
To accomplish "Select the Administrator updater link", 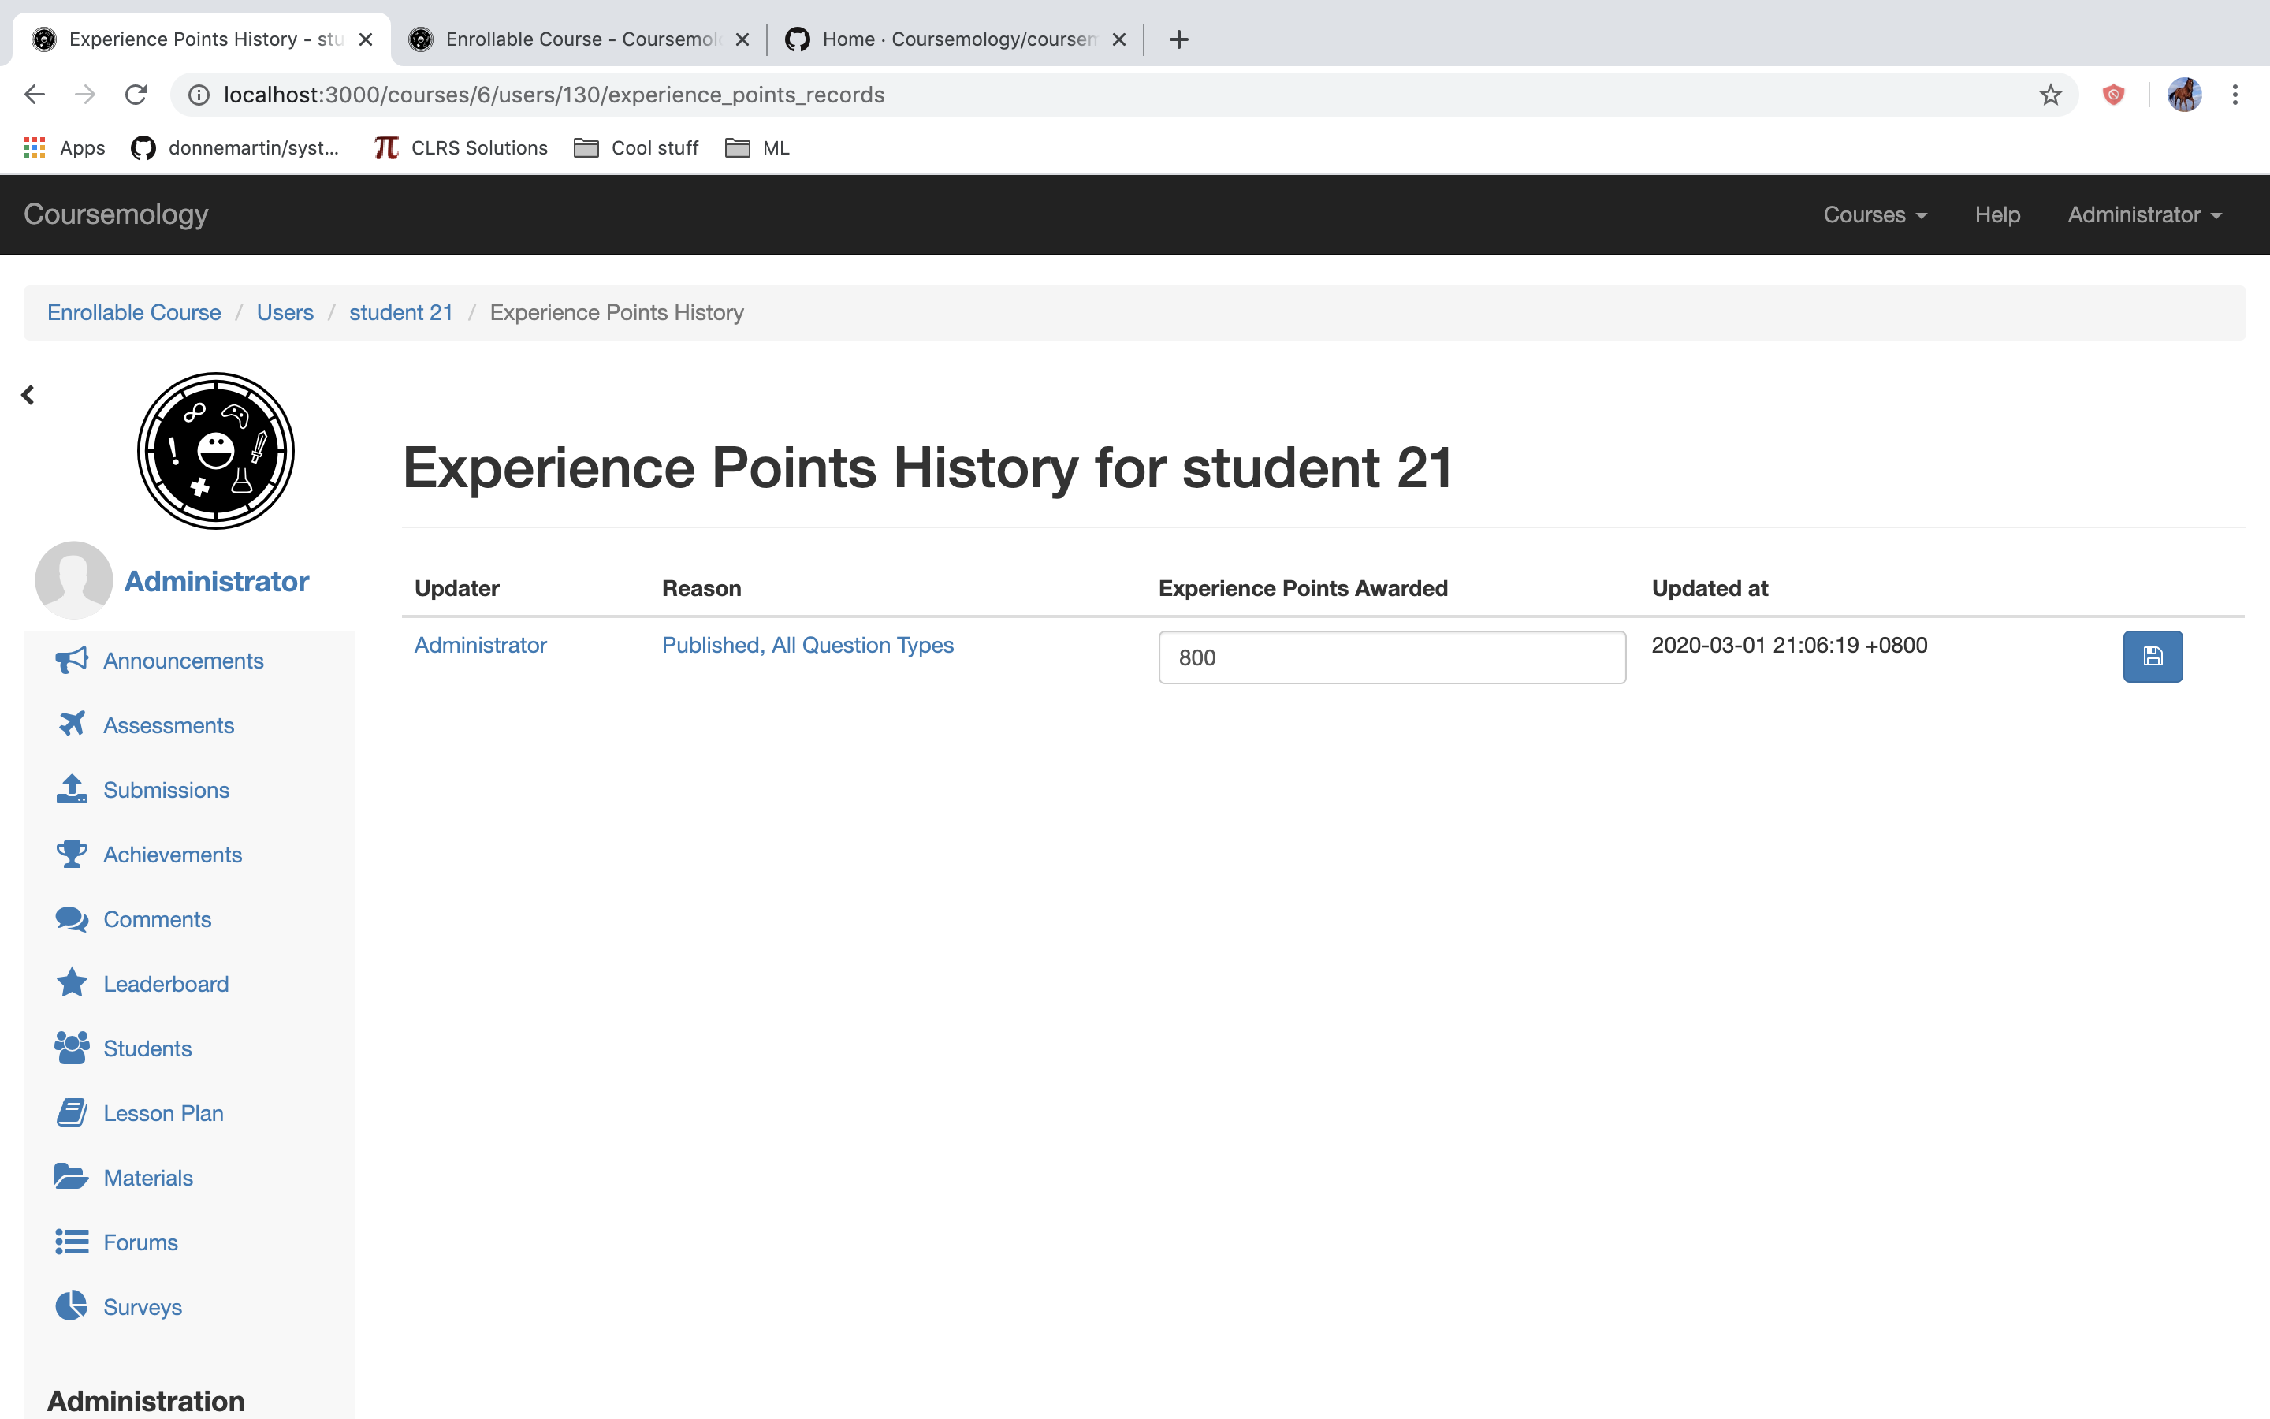I will [x=479, y=645].
